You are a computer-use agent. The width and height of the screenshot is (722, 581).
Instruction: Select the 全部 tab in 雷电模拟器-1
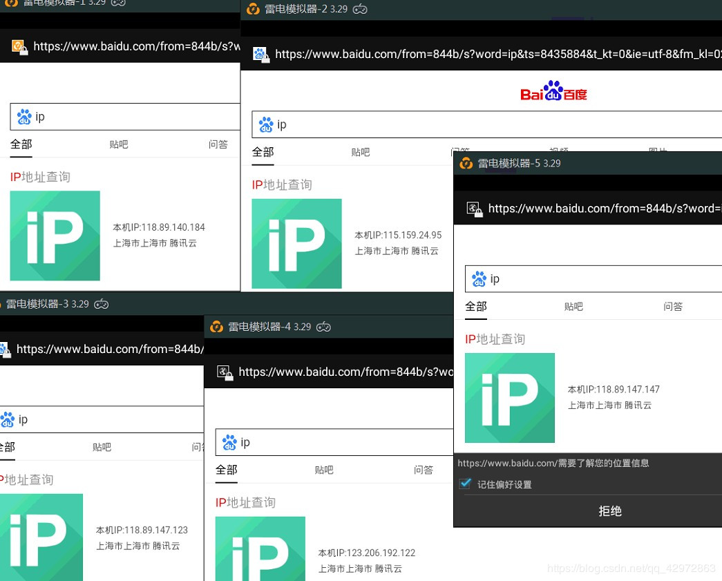coord(21,144)
